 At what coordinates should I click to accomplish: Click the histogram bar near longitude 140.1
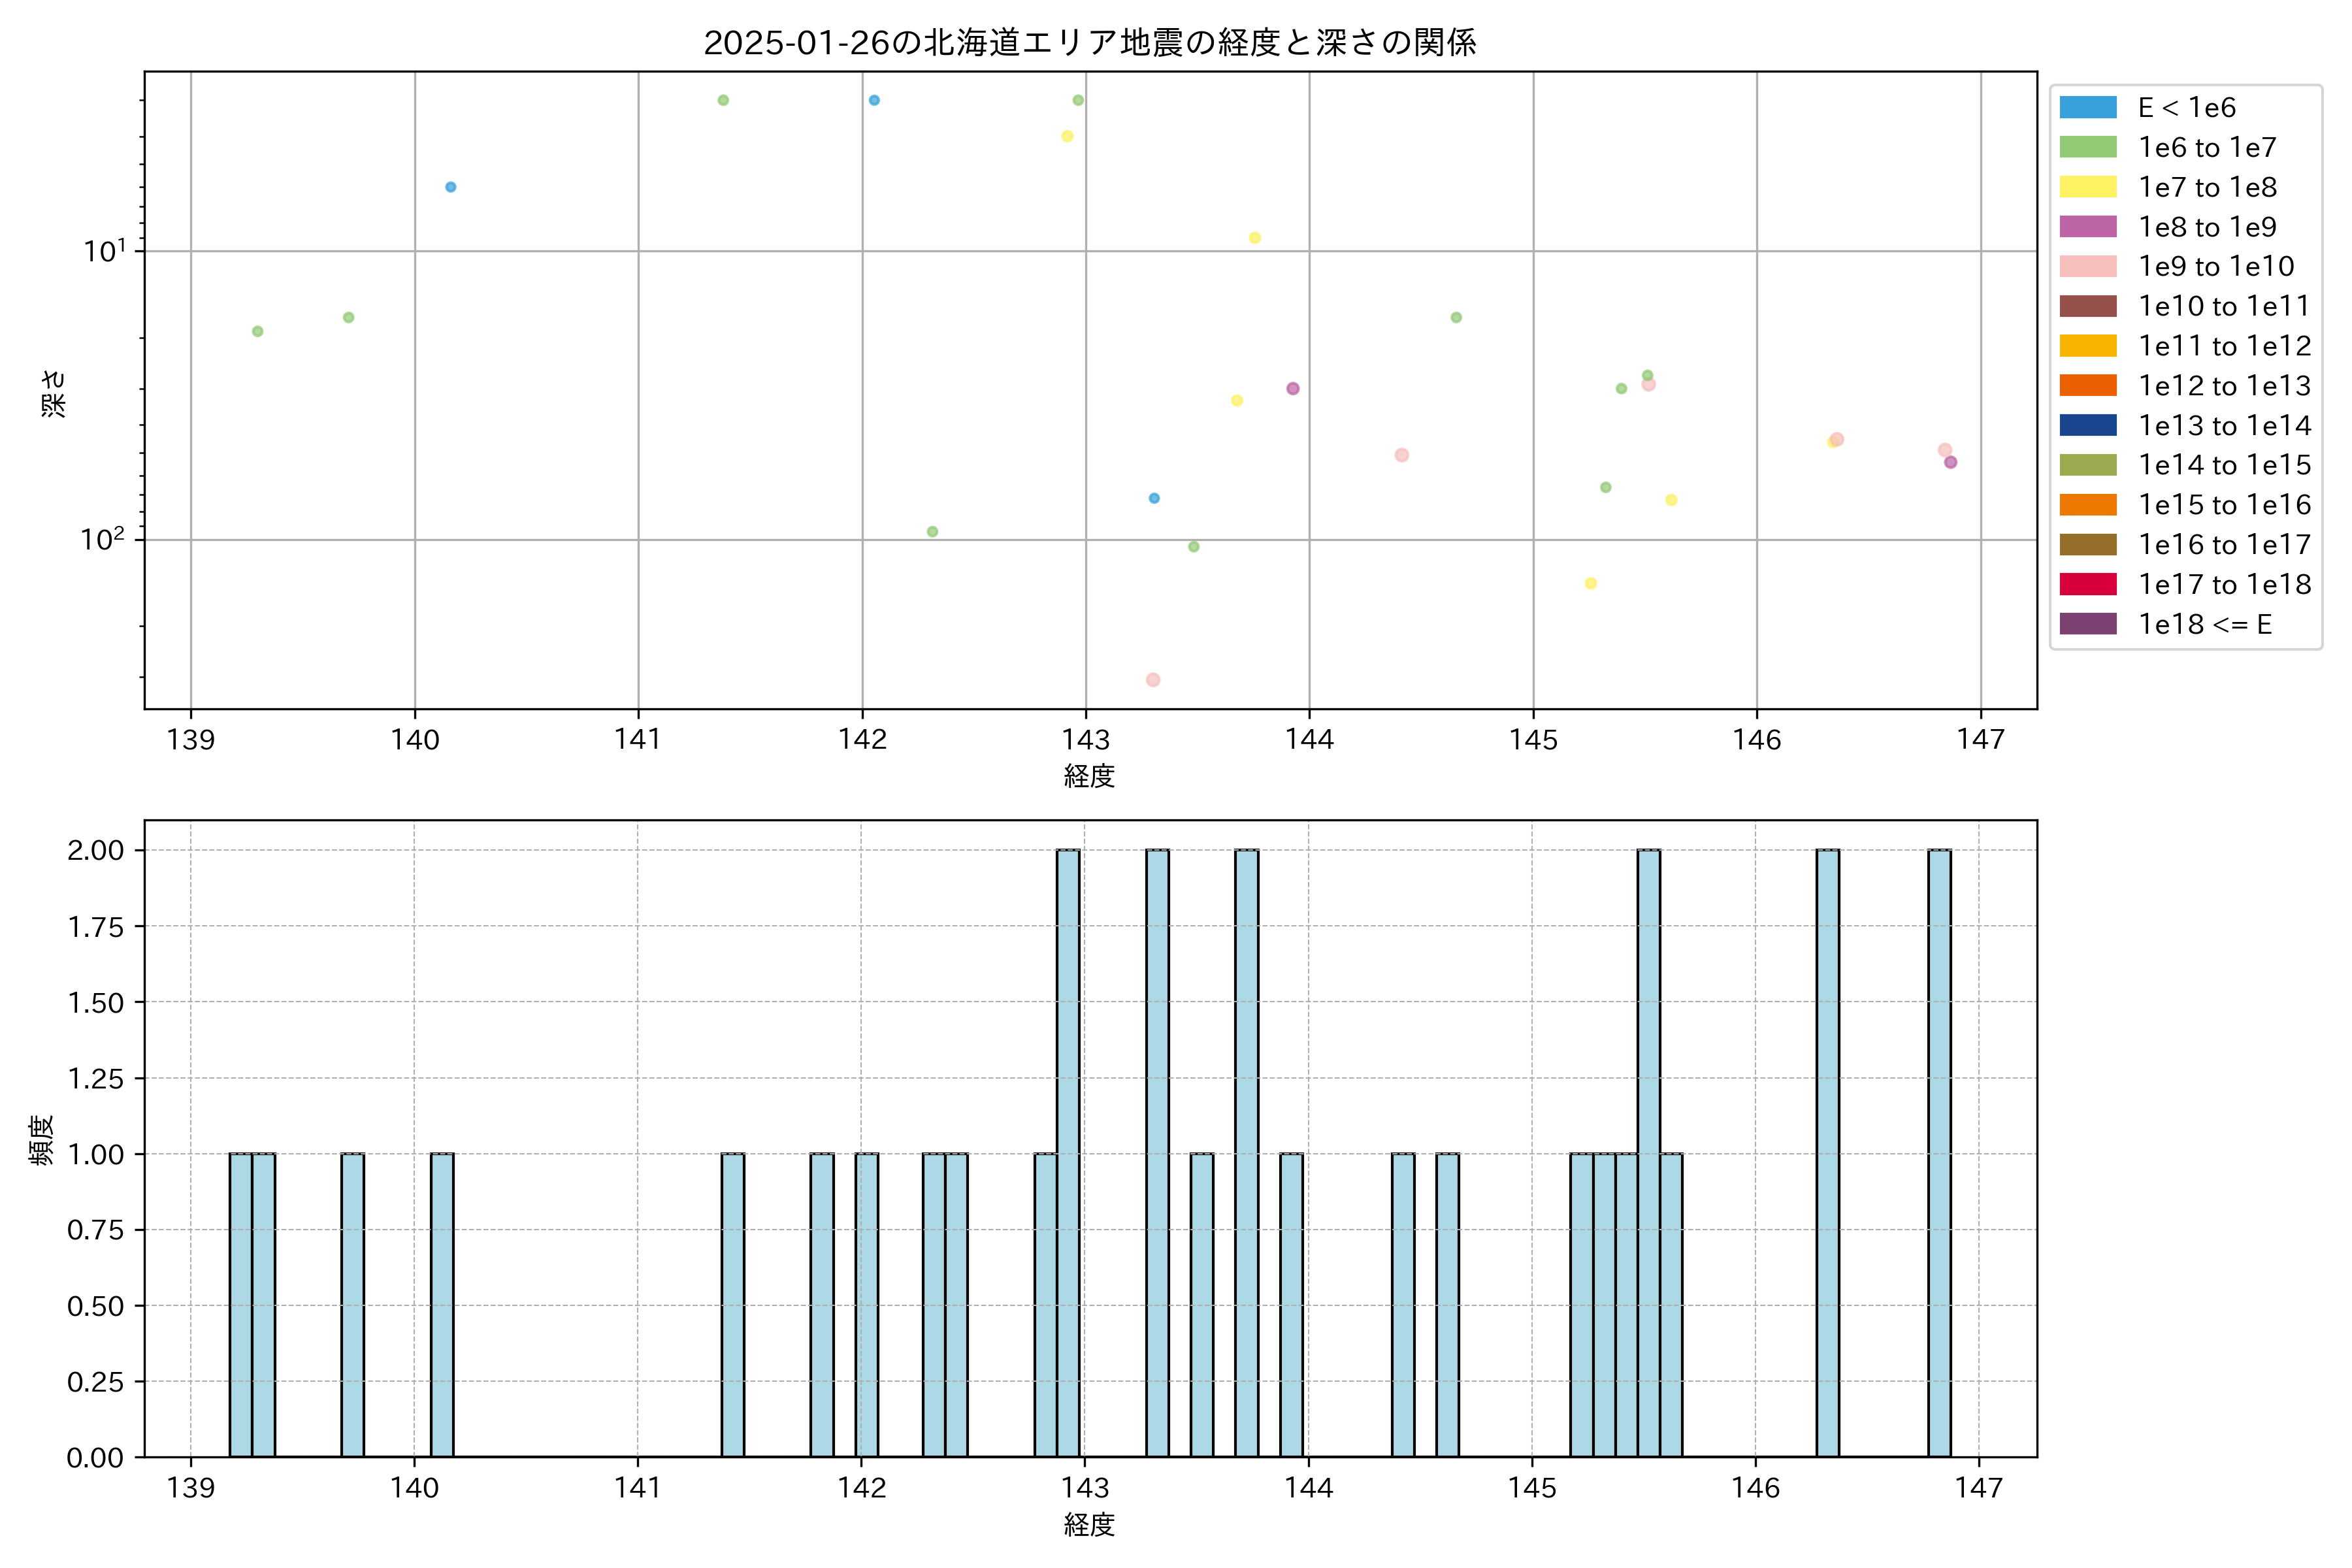[442, 1305]
